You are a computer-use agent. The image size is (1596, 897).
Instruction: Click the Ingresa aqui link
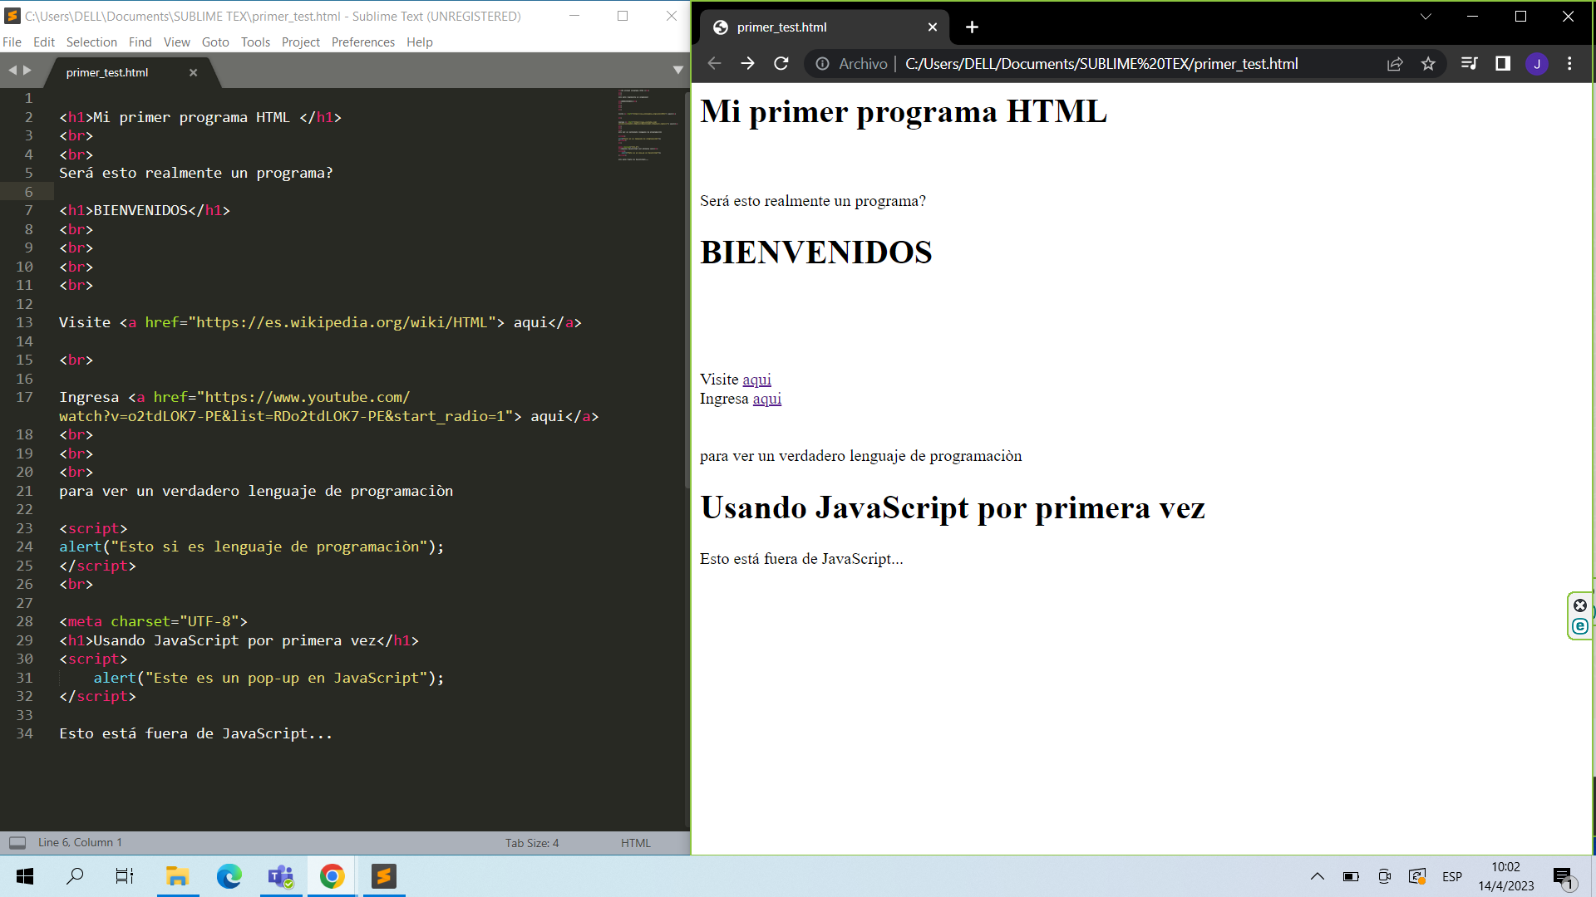pyautogui.click(x=766, y=399)
